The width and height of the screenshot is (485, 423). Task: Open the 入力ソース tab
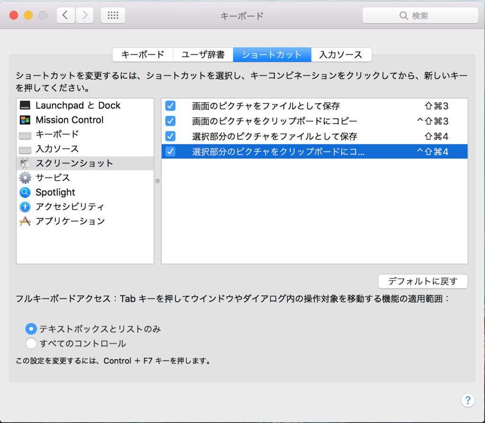[341, 55]
